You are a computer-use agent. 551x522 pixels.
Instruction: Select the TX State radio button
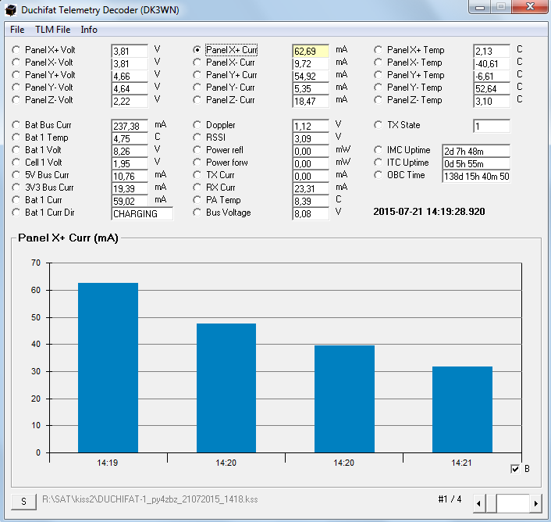coord(379,125)
